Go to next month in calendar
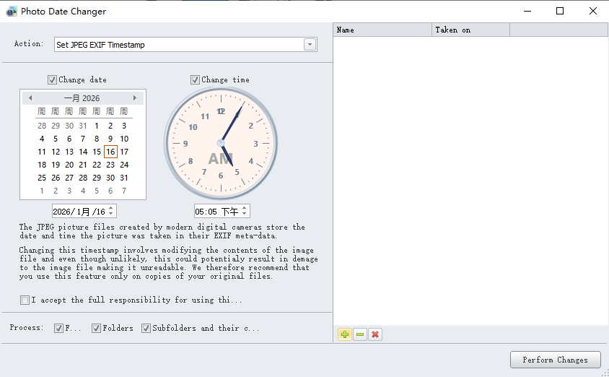Viewport: 609px width, 377px height. pyautogui.click(x=135, y=98)
